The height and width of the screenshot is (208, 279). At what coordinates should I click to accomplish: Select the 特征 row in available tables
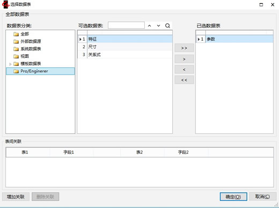pyautogui.click(x=125, y=39)
